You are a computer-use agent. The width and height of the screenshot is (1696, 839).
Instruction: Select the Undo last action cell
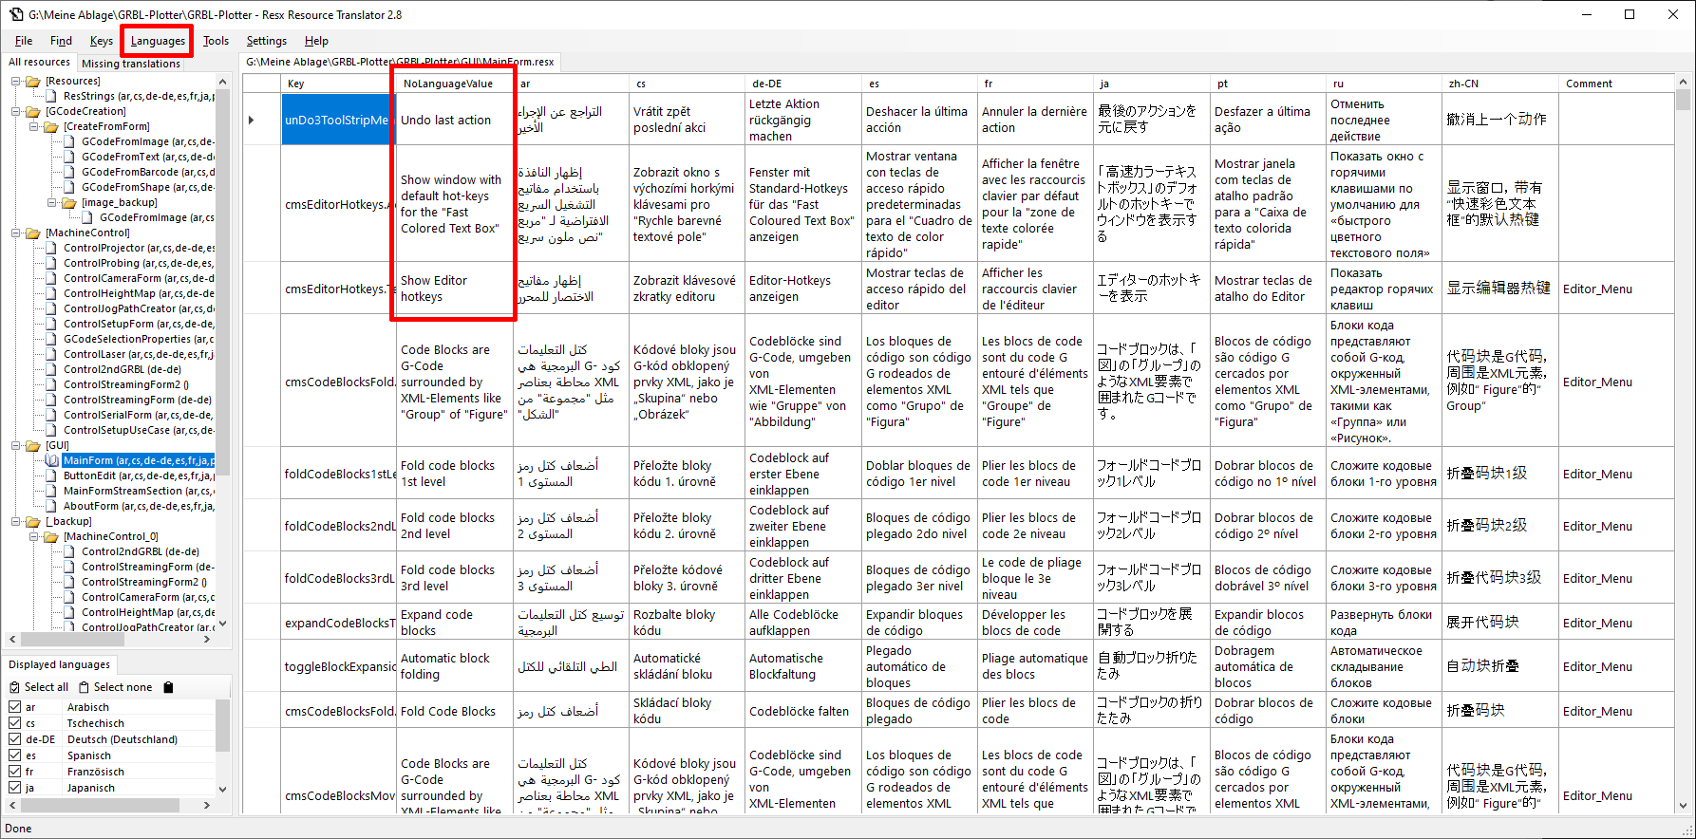(x=454, y=121)
